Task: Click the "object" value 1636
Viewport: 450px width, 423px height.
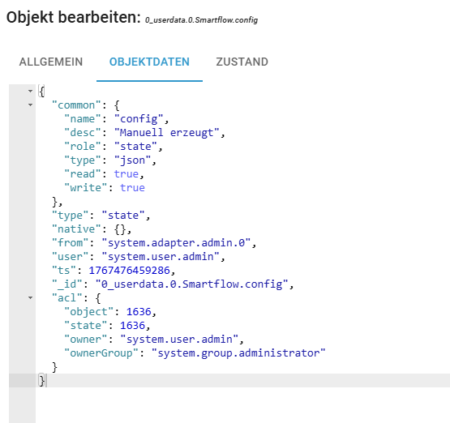Action: tap(139, 311)
